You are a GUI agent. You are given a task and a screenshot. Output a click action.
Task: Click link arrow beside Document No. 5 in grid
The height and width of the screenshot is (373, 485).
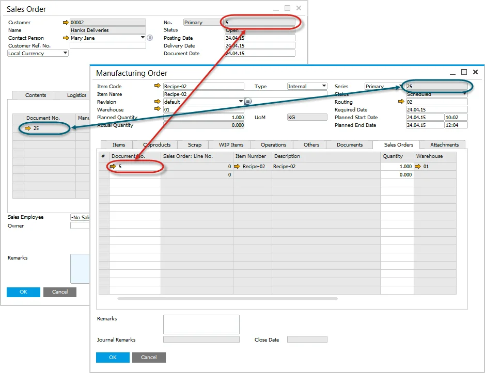pos(114,167)
